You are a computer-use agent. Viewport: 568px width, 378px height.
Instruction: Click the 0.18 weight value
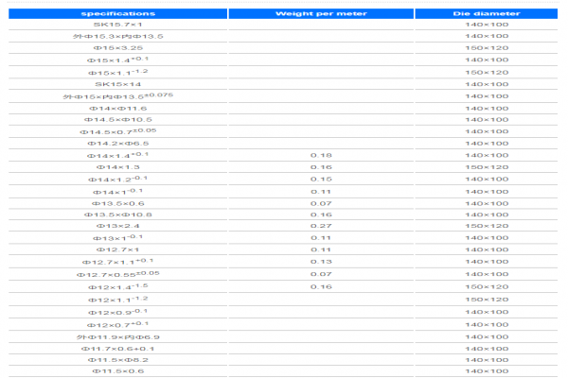(321, 155)
